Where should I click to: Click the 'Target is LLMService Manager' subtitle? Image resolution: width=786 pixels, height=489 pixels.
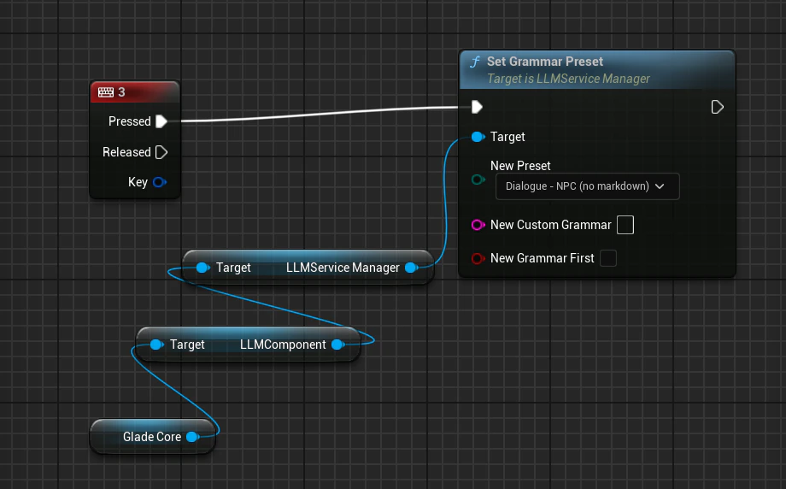568,79
